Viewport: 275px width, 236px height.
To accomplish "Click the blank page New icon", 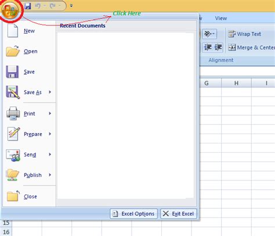I will [x=13, y=31].
